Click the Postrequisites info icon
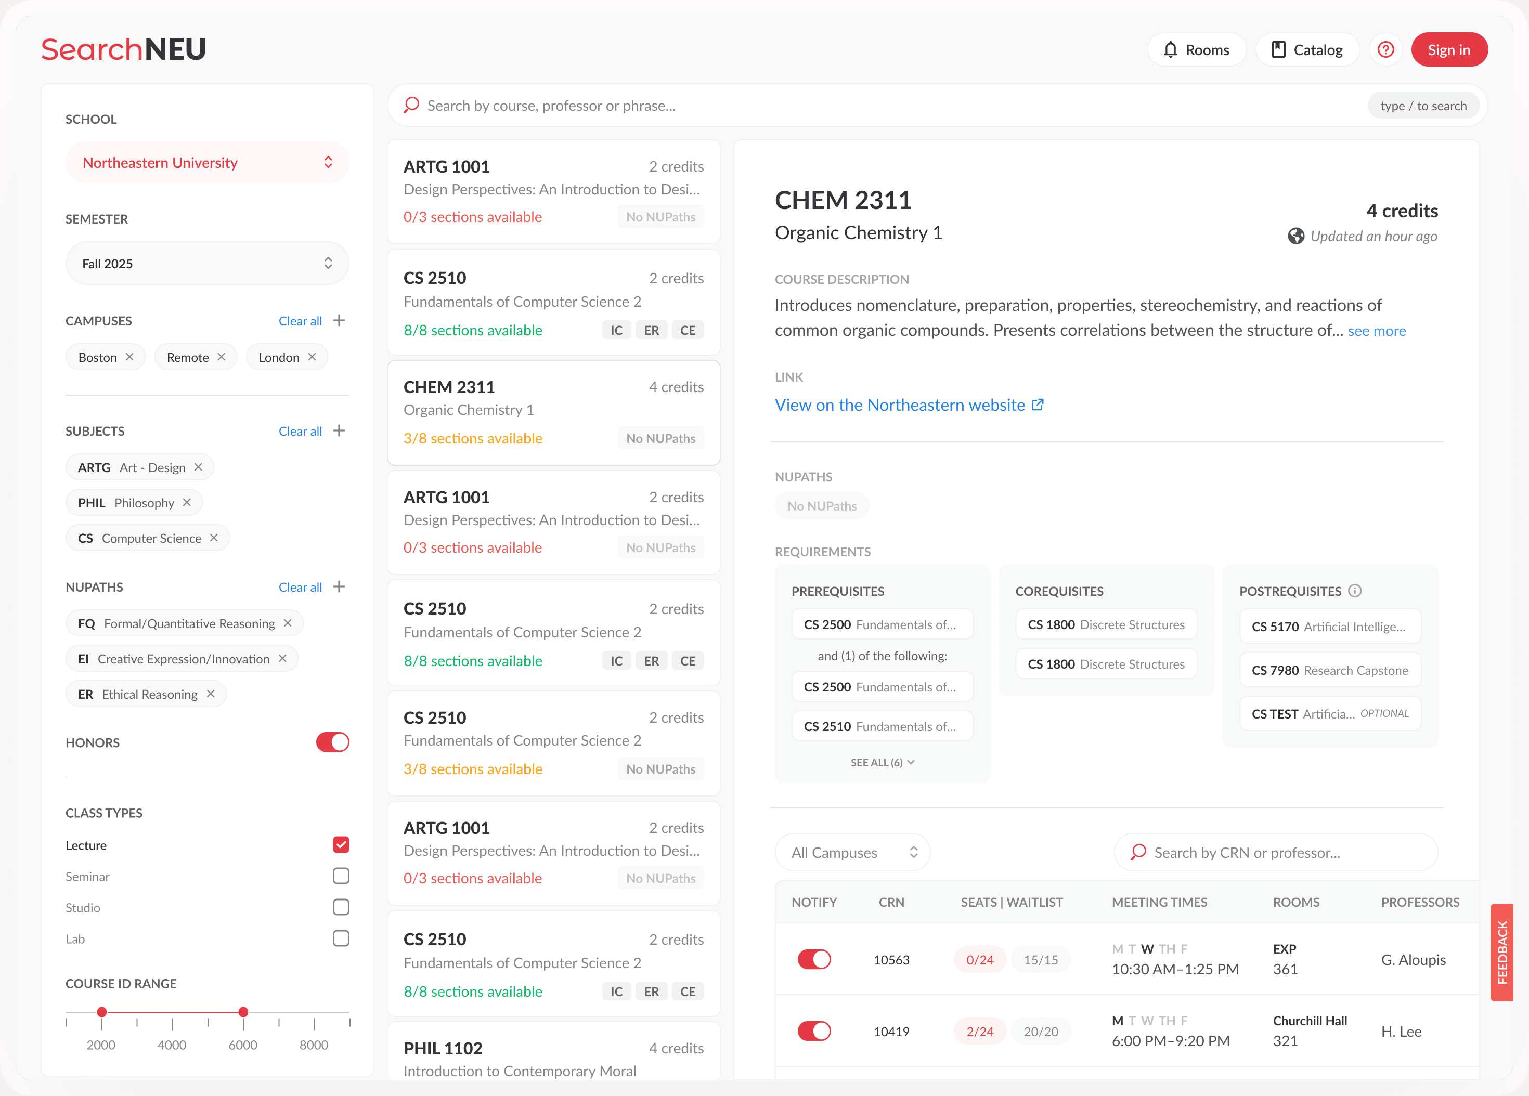 1354,591
